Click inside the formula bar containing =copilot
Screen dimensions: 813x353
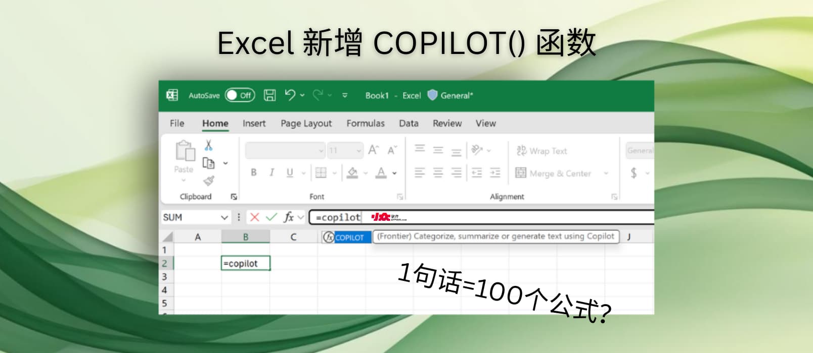click(x=482, y=217)
